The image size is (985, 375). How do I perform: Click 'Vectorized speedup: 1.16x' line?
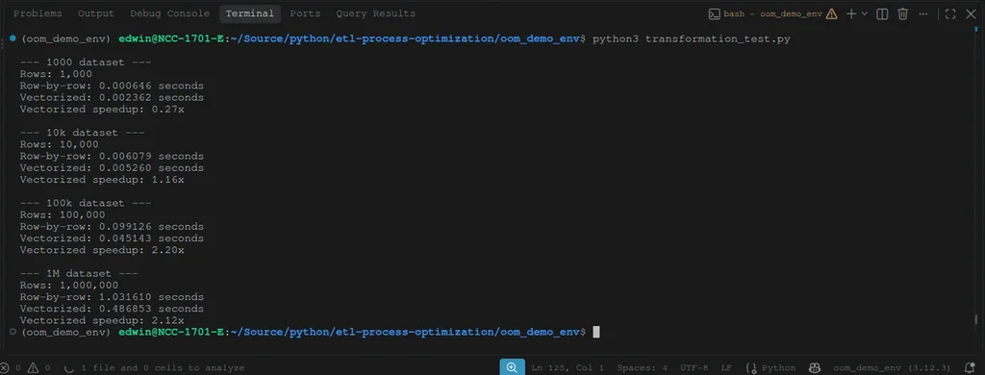pos(102,180)
